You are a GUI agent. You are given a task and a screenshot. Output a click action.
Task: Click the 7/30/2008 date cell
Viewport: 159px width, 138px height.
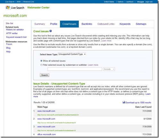(147, 127)
